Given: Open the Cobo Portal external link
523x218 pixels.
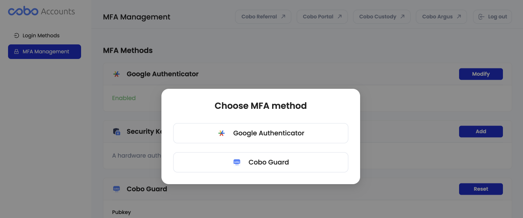Looking at the screenshot, I should pyautogui.click(x=322, y=17).
